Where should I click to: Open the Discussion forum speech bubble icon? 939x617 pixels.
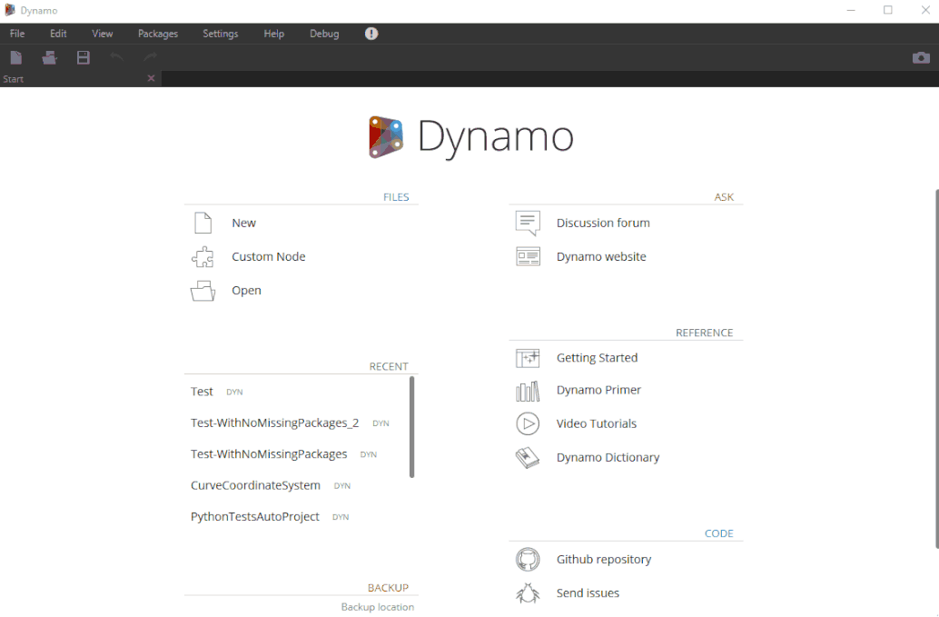click(528, 222)
